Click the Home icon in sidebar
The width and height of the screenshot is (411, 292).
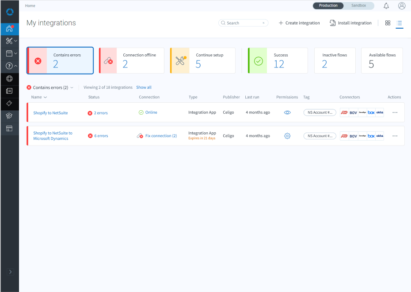click(x=9, y=29)
